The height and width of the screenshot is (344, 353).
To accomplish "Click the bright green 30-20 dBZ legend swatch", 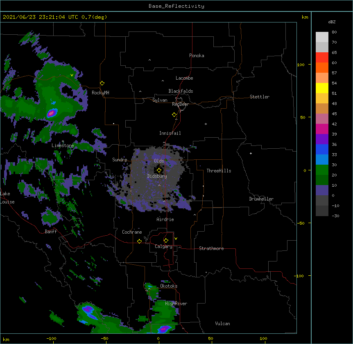I will [322, 170].
